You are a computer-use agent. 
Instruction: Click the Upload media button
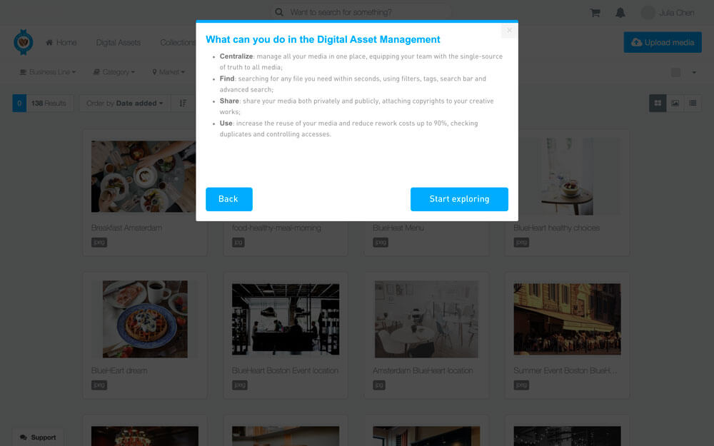coord(663,42)
